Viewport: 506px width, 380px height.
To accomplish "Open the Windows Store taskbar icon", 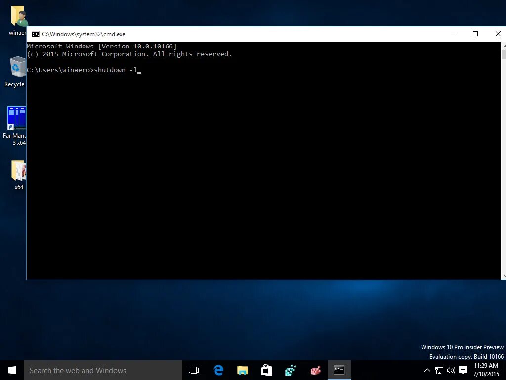I will (x=266, y=370).
